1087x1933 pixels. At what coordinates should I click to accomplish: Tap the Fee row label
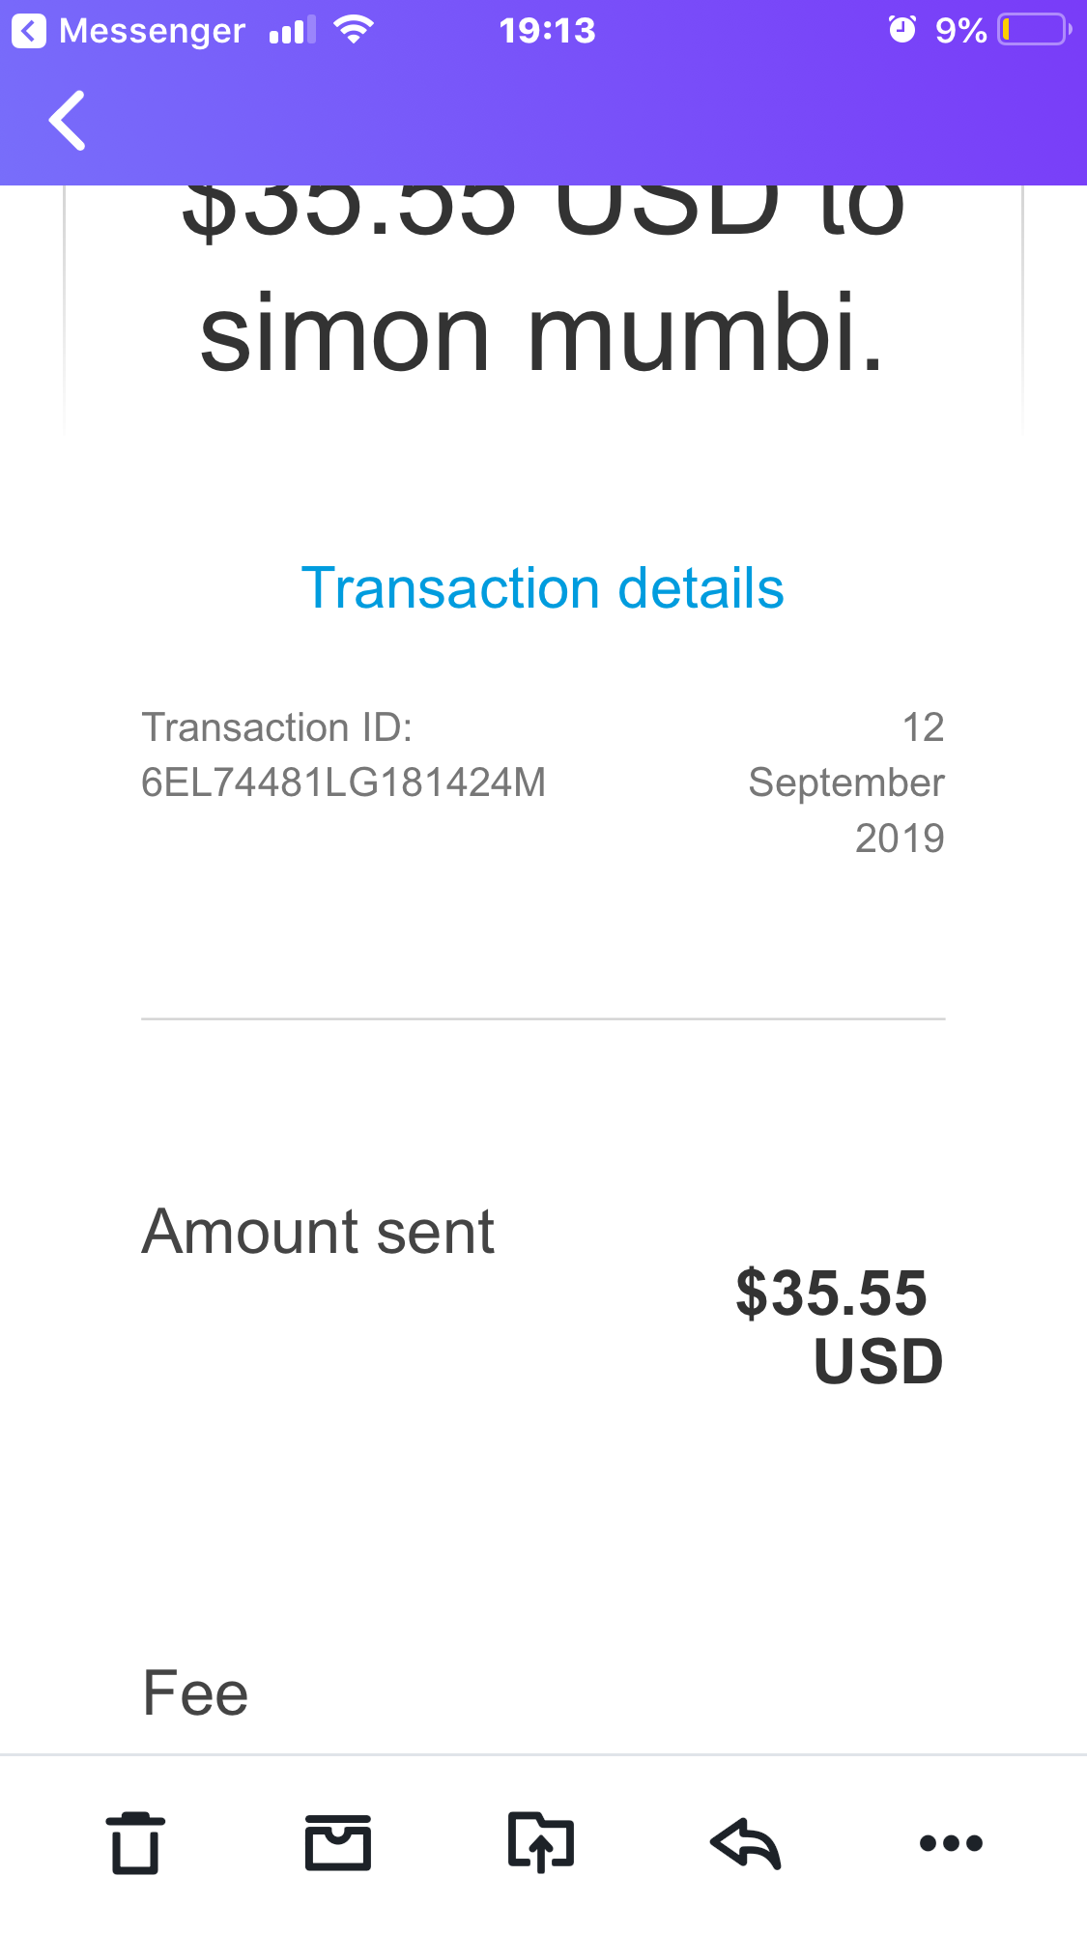point(195,1693)
